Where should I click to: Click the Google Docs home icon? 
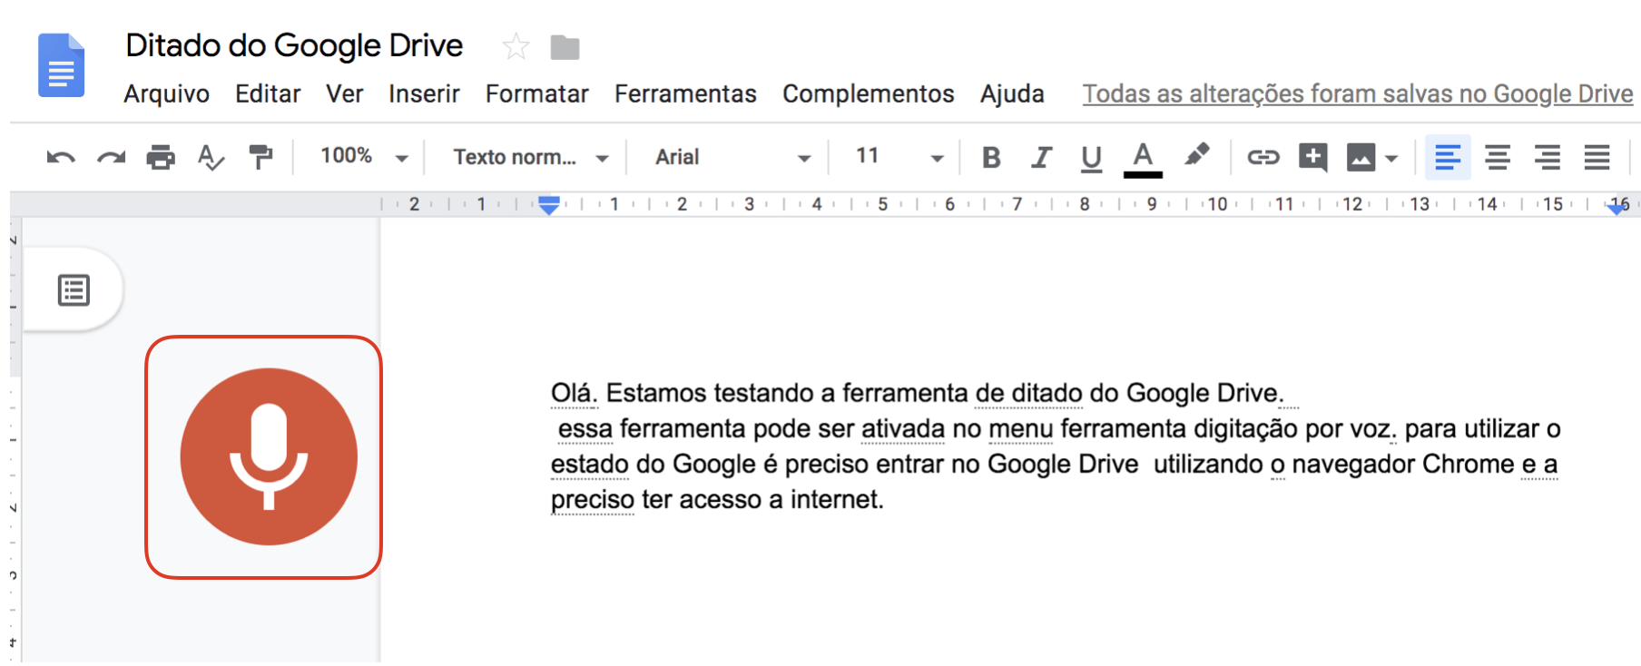[61, 65]
